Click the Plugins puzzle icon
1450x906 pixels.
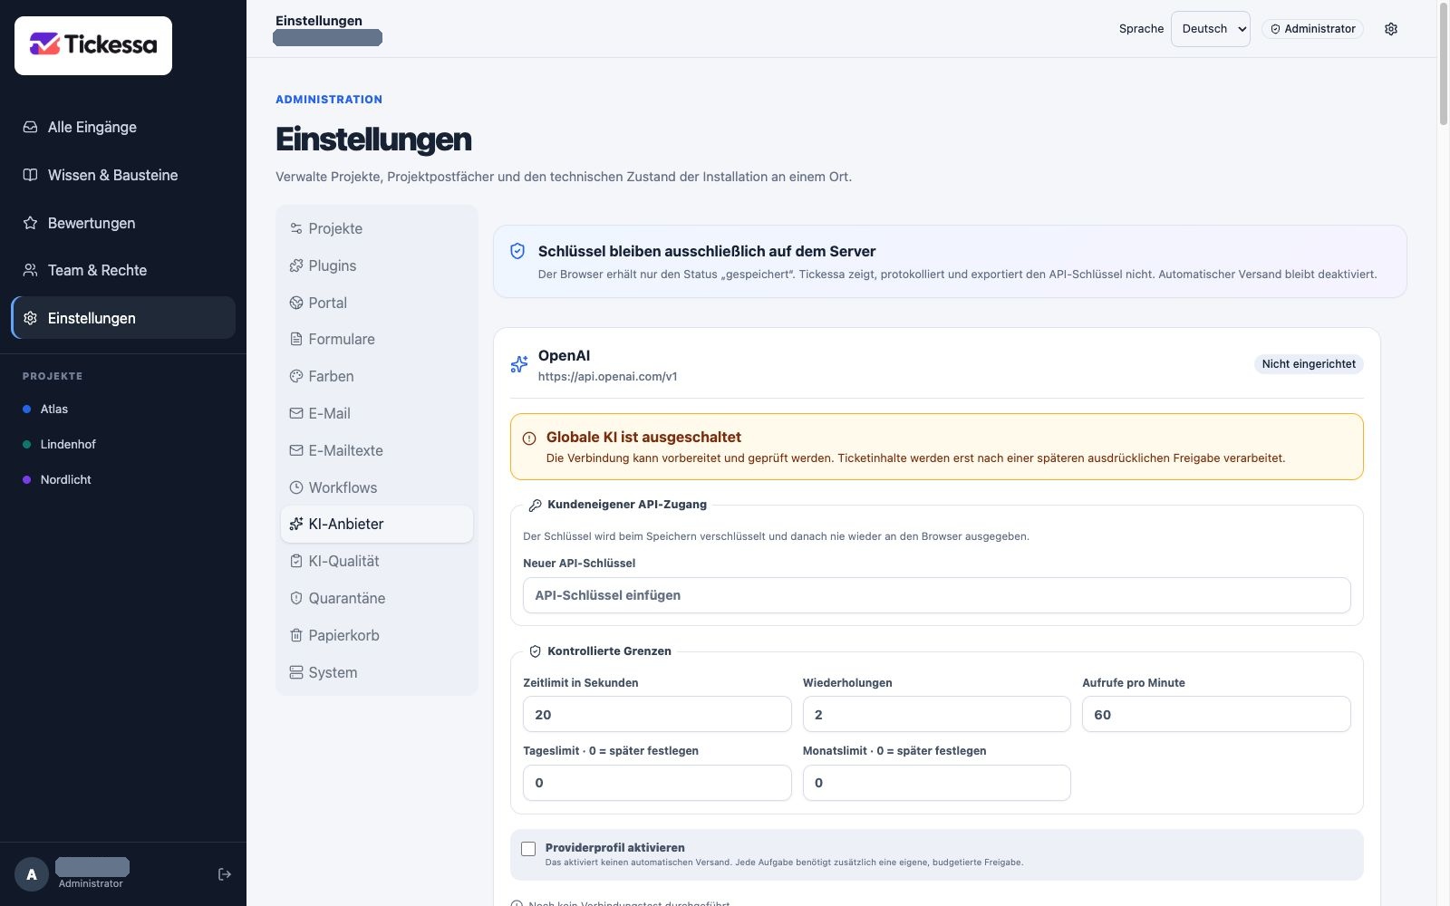pos(296,265)
